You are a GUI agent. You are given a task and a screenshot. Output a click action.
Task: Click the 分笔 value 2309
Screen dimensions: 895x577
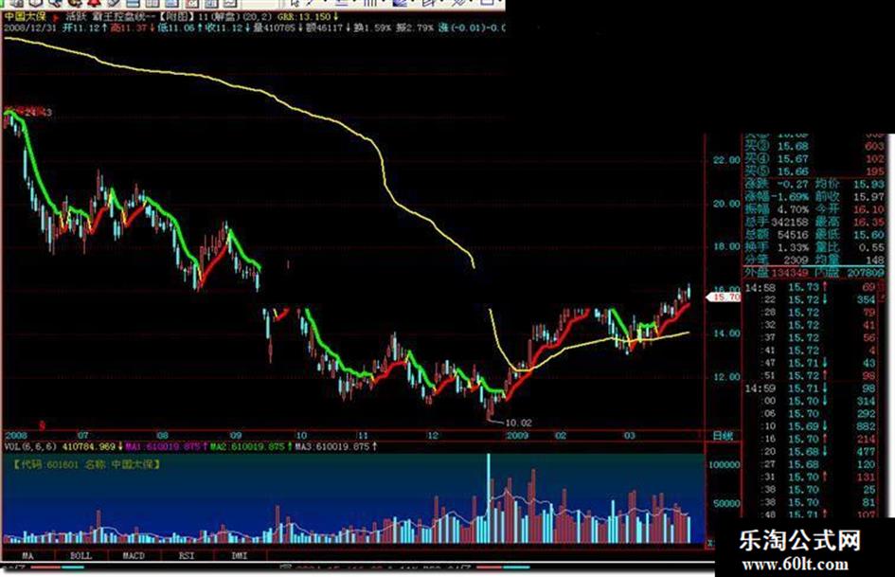coord(797,260)
